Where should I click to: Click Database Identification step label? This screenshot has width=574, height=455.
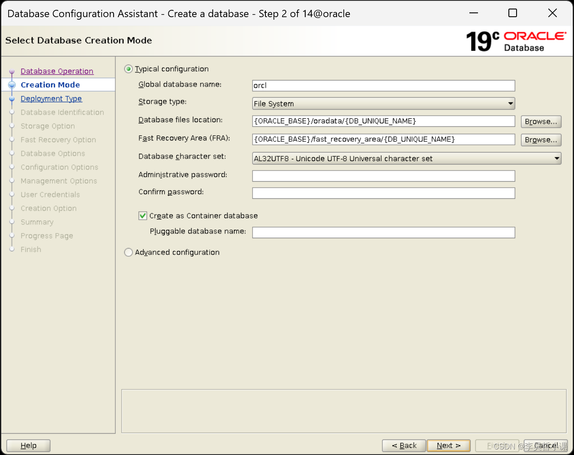point(62,112)
